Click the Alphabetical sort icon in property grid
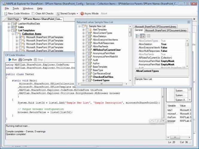The height and width of the screenshot is (149, 199). point(142,36)
